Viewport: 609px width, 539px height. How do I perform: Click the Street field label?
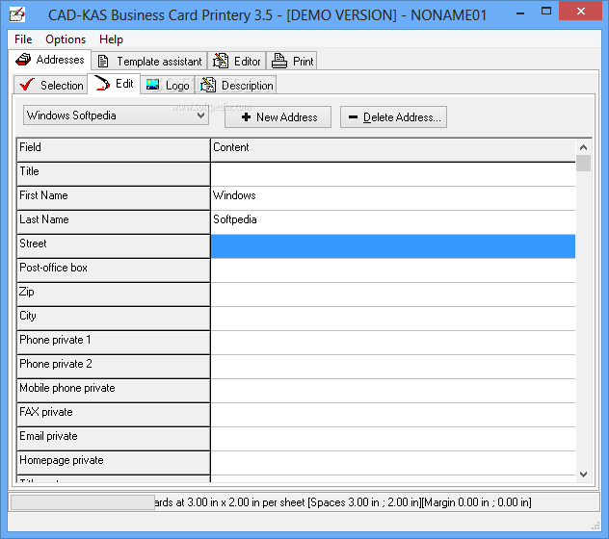coord(114,246)
